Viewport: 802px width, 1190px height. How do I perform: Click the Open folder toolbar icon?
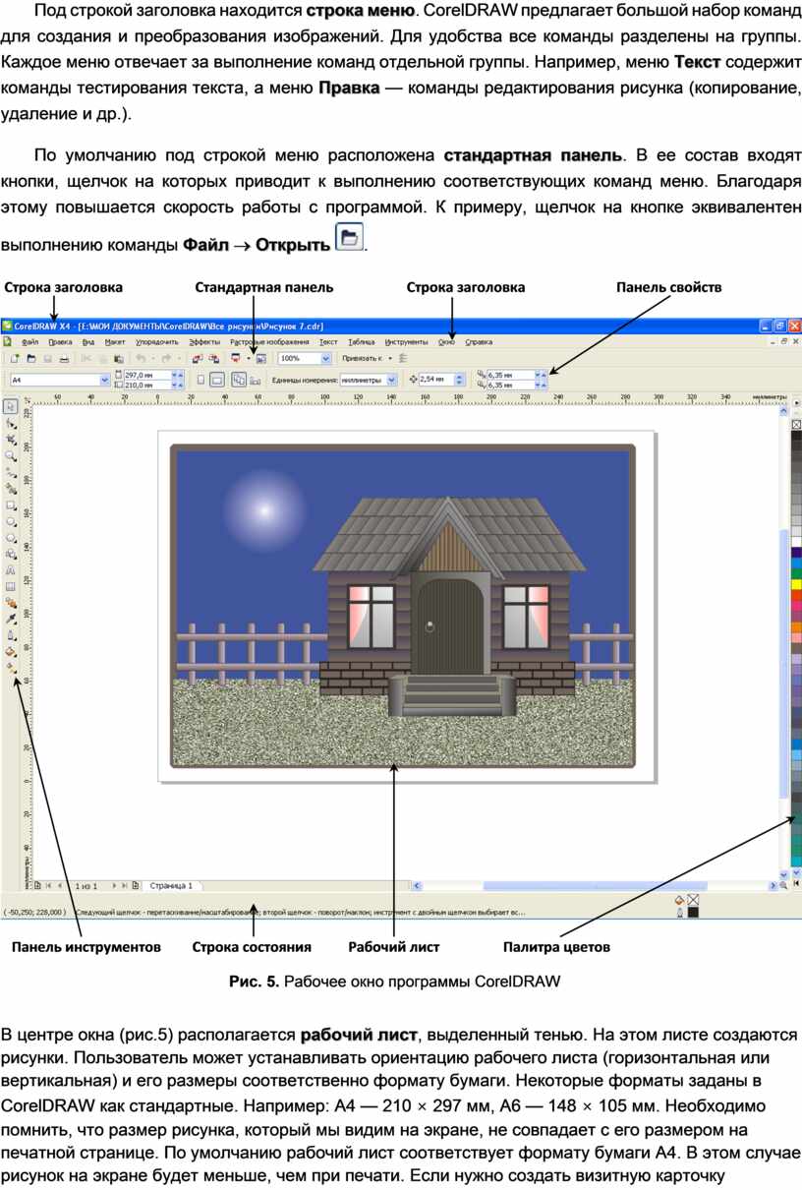pyautogui.click(x=31, y=359)
